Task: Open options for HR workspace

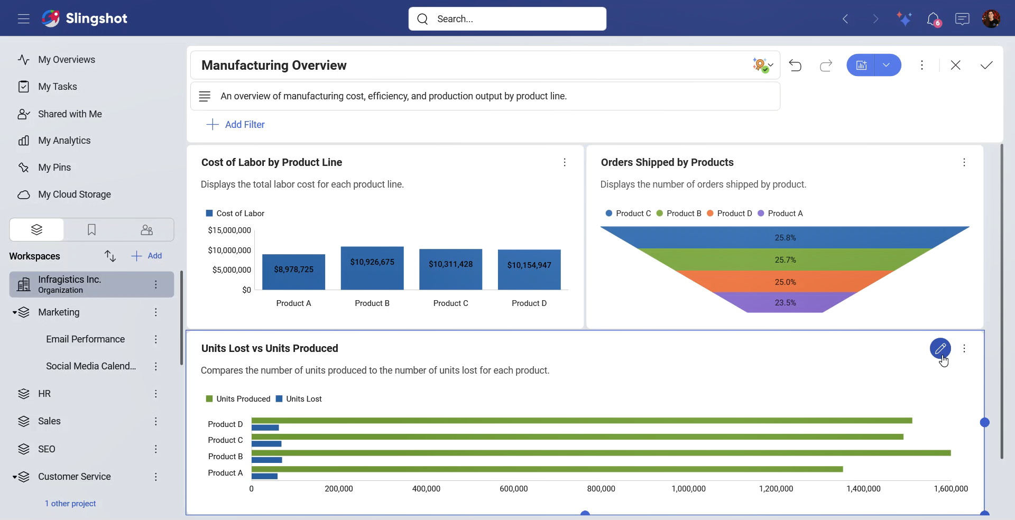Action: (x=156, y=394)
